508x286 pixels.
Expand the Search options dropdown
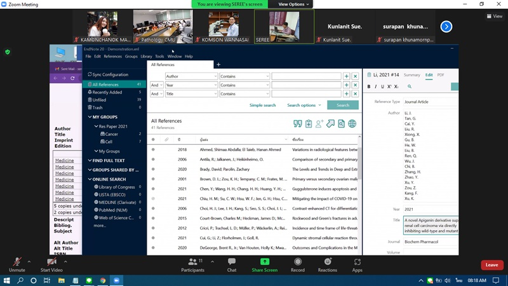click(x=304, y=106)
